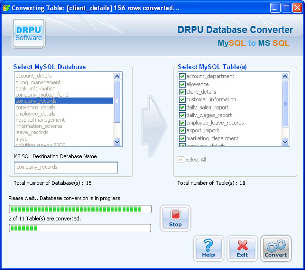This screenshot has height=270, width=305.
Task: Click the database list scrollbar thumb
Action: click(x=117, y=101)
